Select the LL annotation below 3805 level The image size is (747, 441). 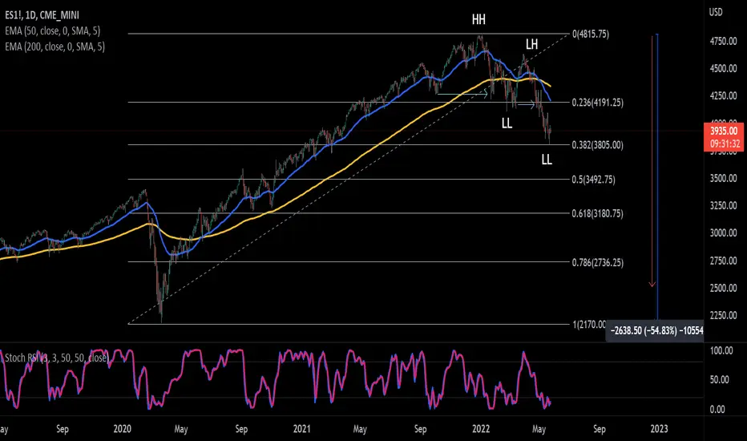tap(547, 160)
